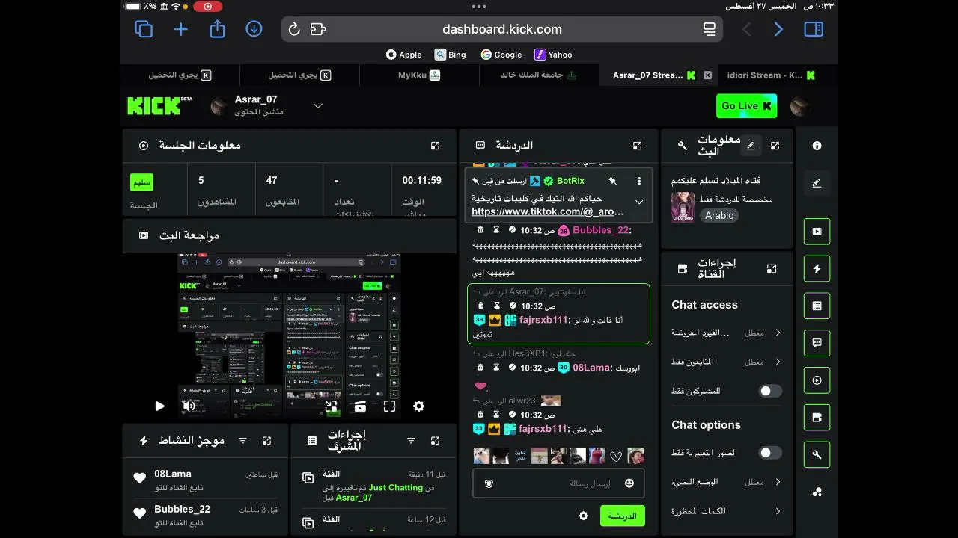Pop out the الدردشة chat panel
Image resolution: width=958 pixels, height=538 pixels.
click(637, 146)
